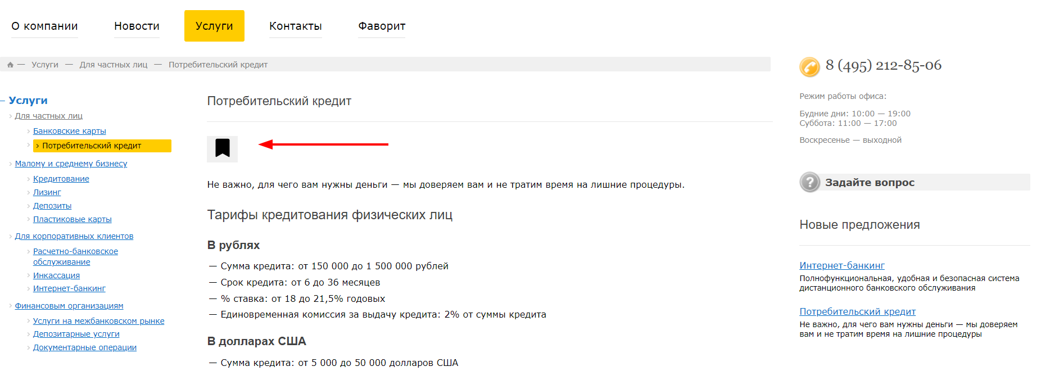Expand Для частных лиц tree item
This screenshot has height=371, width=1041.
(x=10, y=116)
